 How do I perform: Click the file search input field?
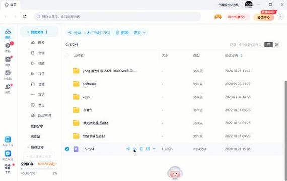click(x=117, y=17)
